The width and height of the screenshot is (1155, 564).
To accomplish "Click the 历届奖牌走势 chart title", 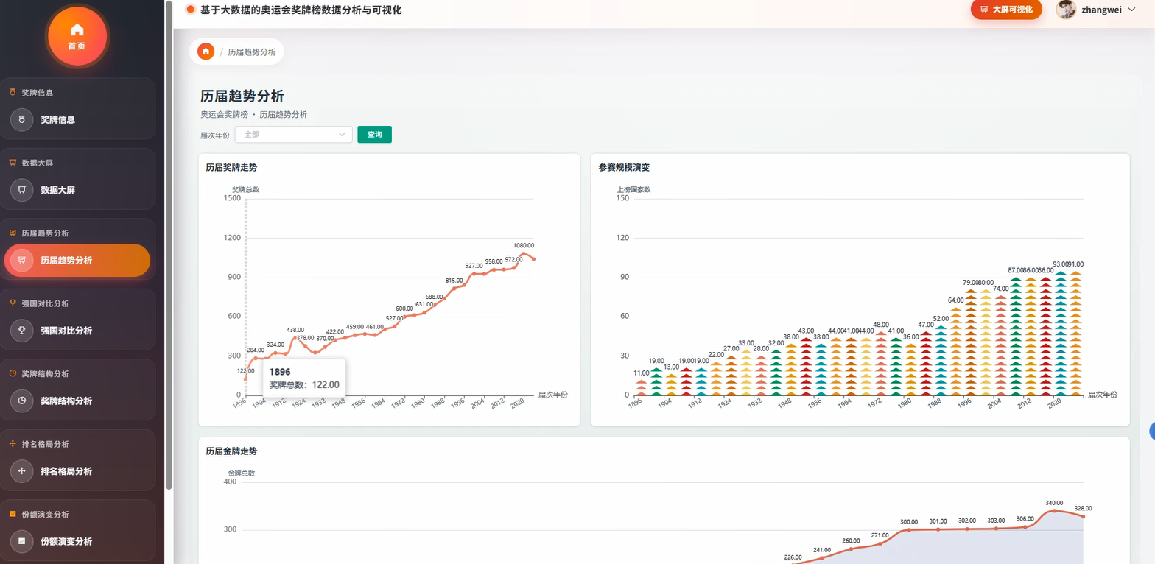I will pyautogui.click(x=231, y=168).
